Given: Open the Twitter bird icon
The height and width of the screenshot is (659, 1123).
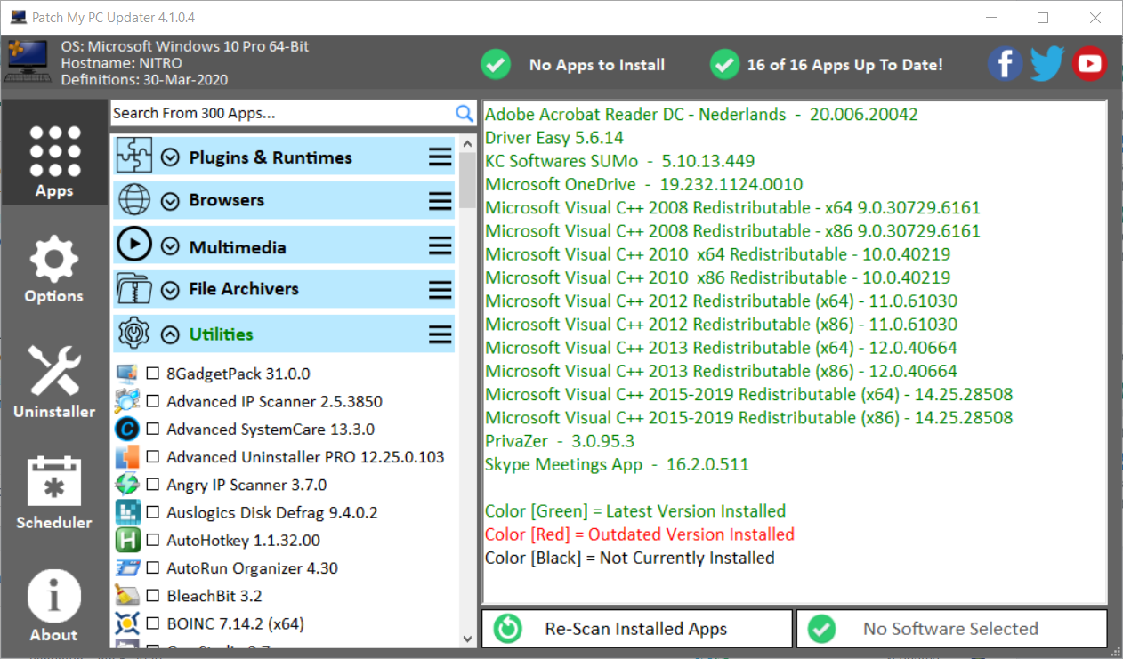Looking at the screenshot, I should (x=1046, y=64).
